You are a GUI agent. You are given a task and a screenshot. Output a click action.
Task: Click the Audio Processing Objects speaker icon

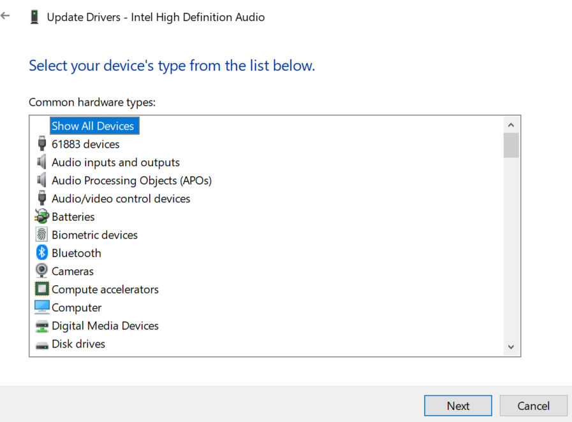click(x=41, y=180)
